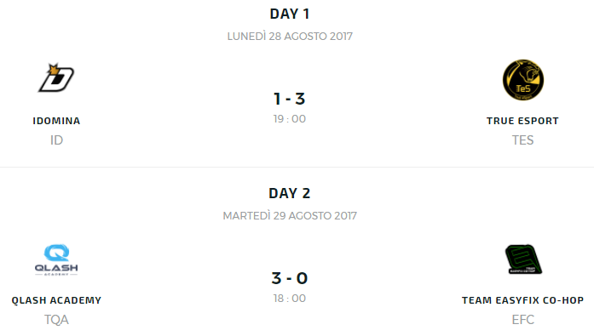Open the 1 - 3 match score
This screenshot has width=594, height=336.
pos(290,99)
